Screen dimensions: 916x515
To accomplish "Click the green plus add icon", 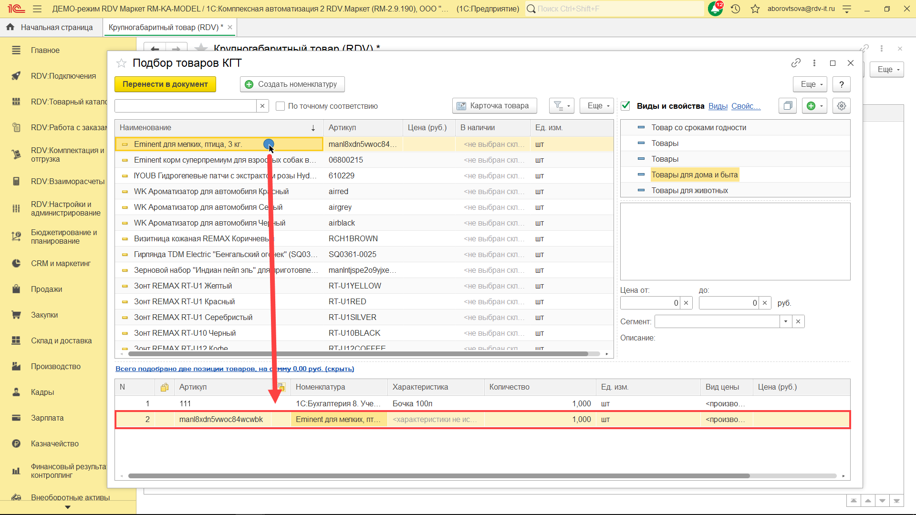I will click(811, 106).
